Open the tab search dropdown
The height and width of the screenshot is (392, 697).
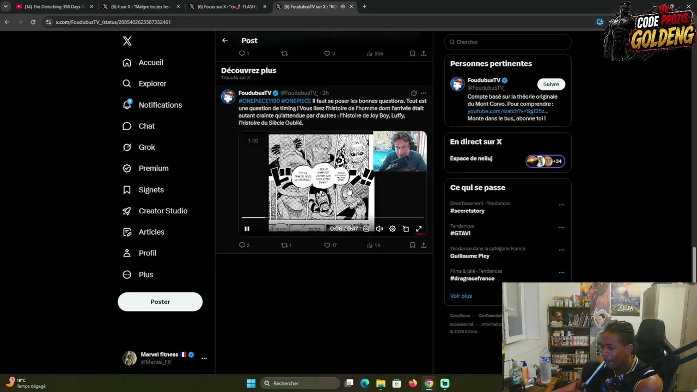coord(5,7)
